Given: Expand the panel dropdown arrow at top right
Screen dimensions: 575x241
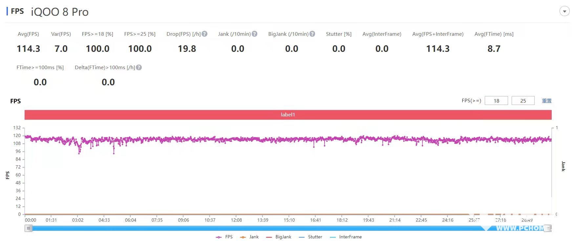Looking at the screenshot, I should tap(564, 11).
